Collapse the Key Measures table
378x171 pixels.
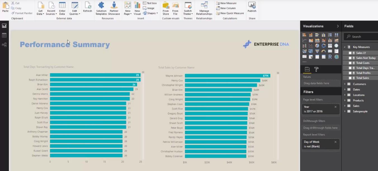345,47
